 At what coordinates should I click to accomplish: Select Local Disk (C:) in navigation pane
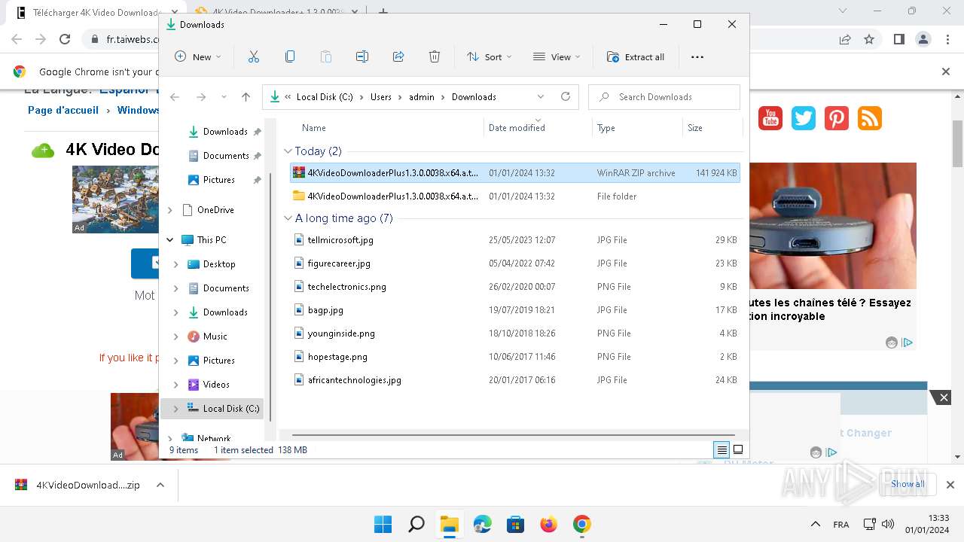pos(212,409)
